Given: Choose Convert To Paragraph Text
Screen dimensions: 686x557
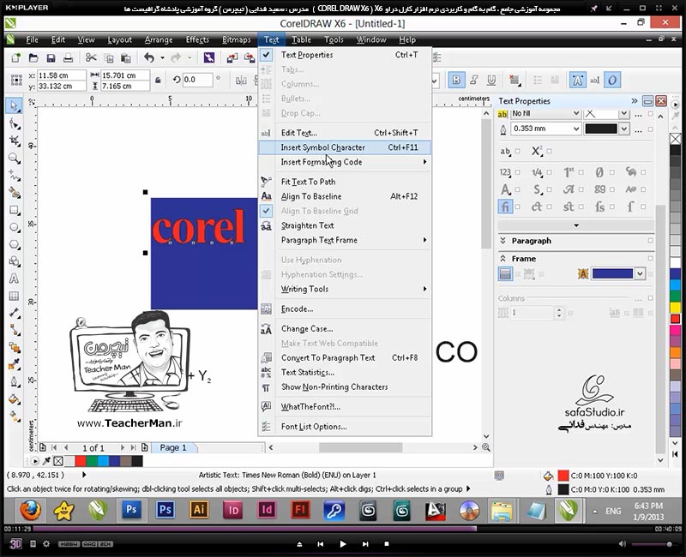Looking at the screenshot, I should click(x=345, y=357).
